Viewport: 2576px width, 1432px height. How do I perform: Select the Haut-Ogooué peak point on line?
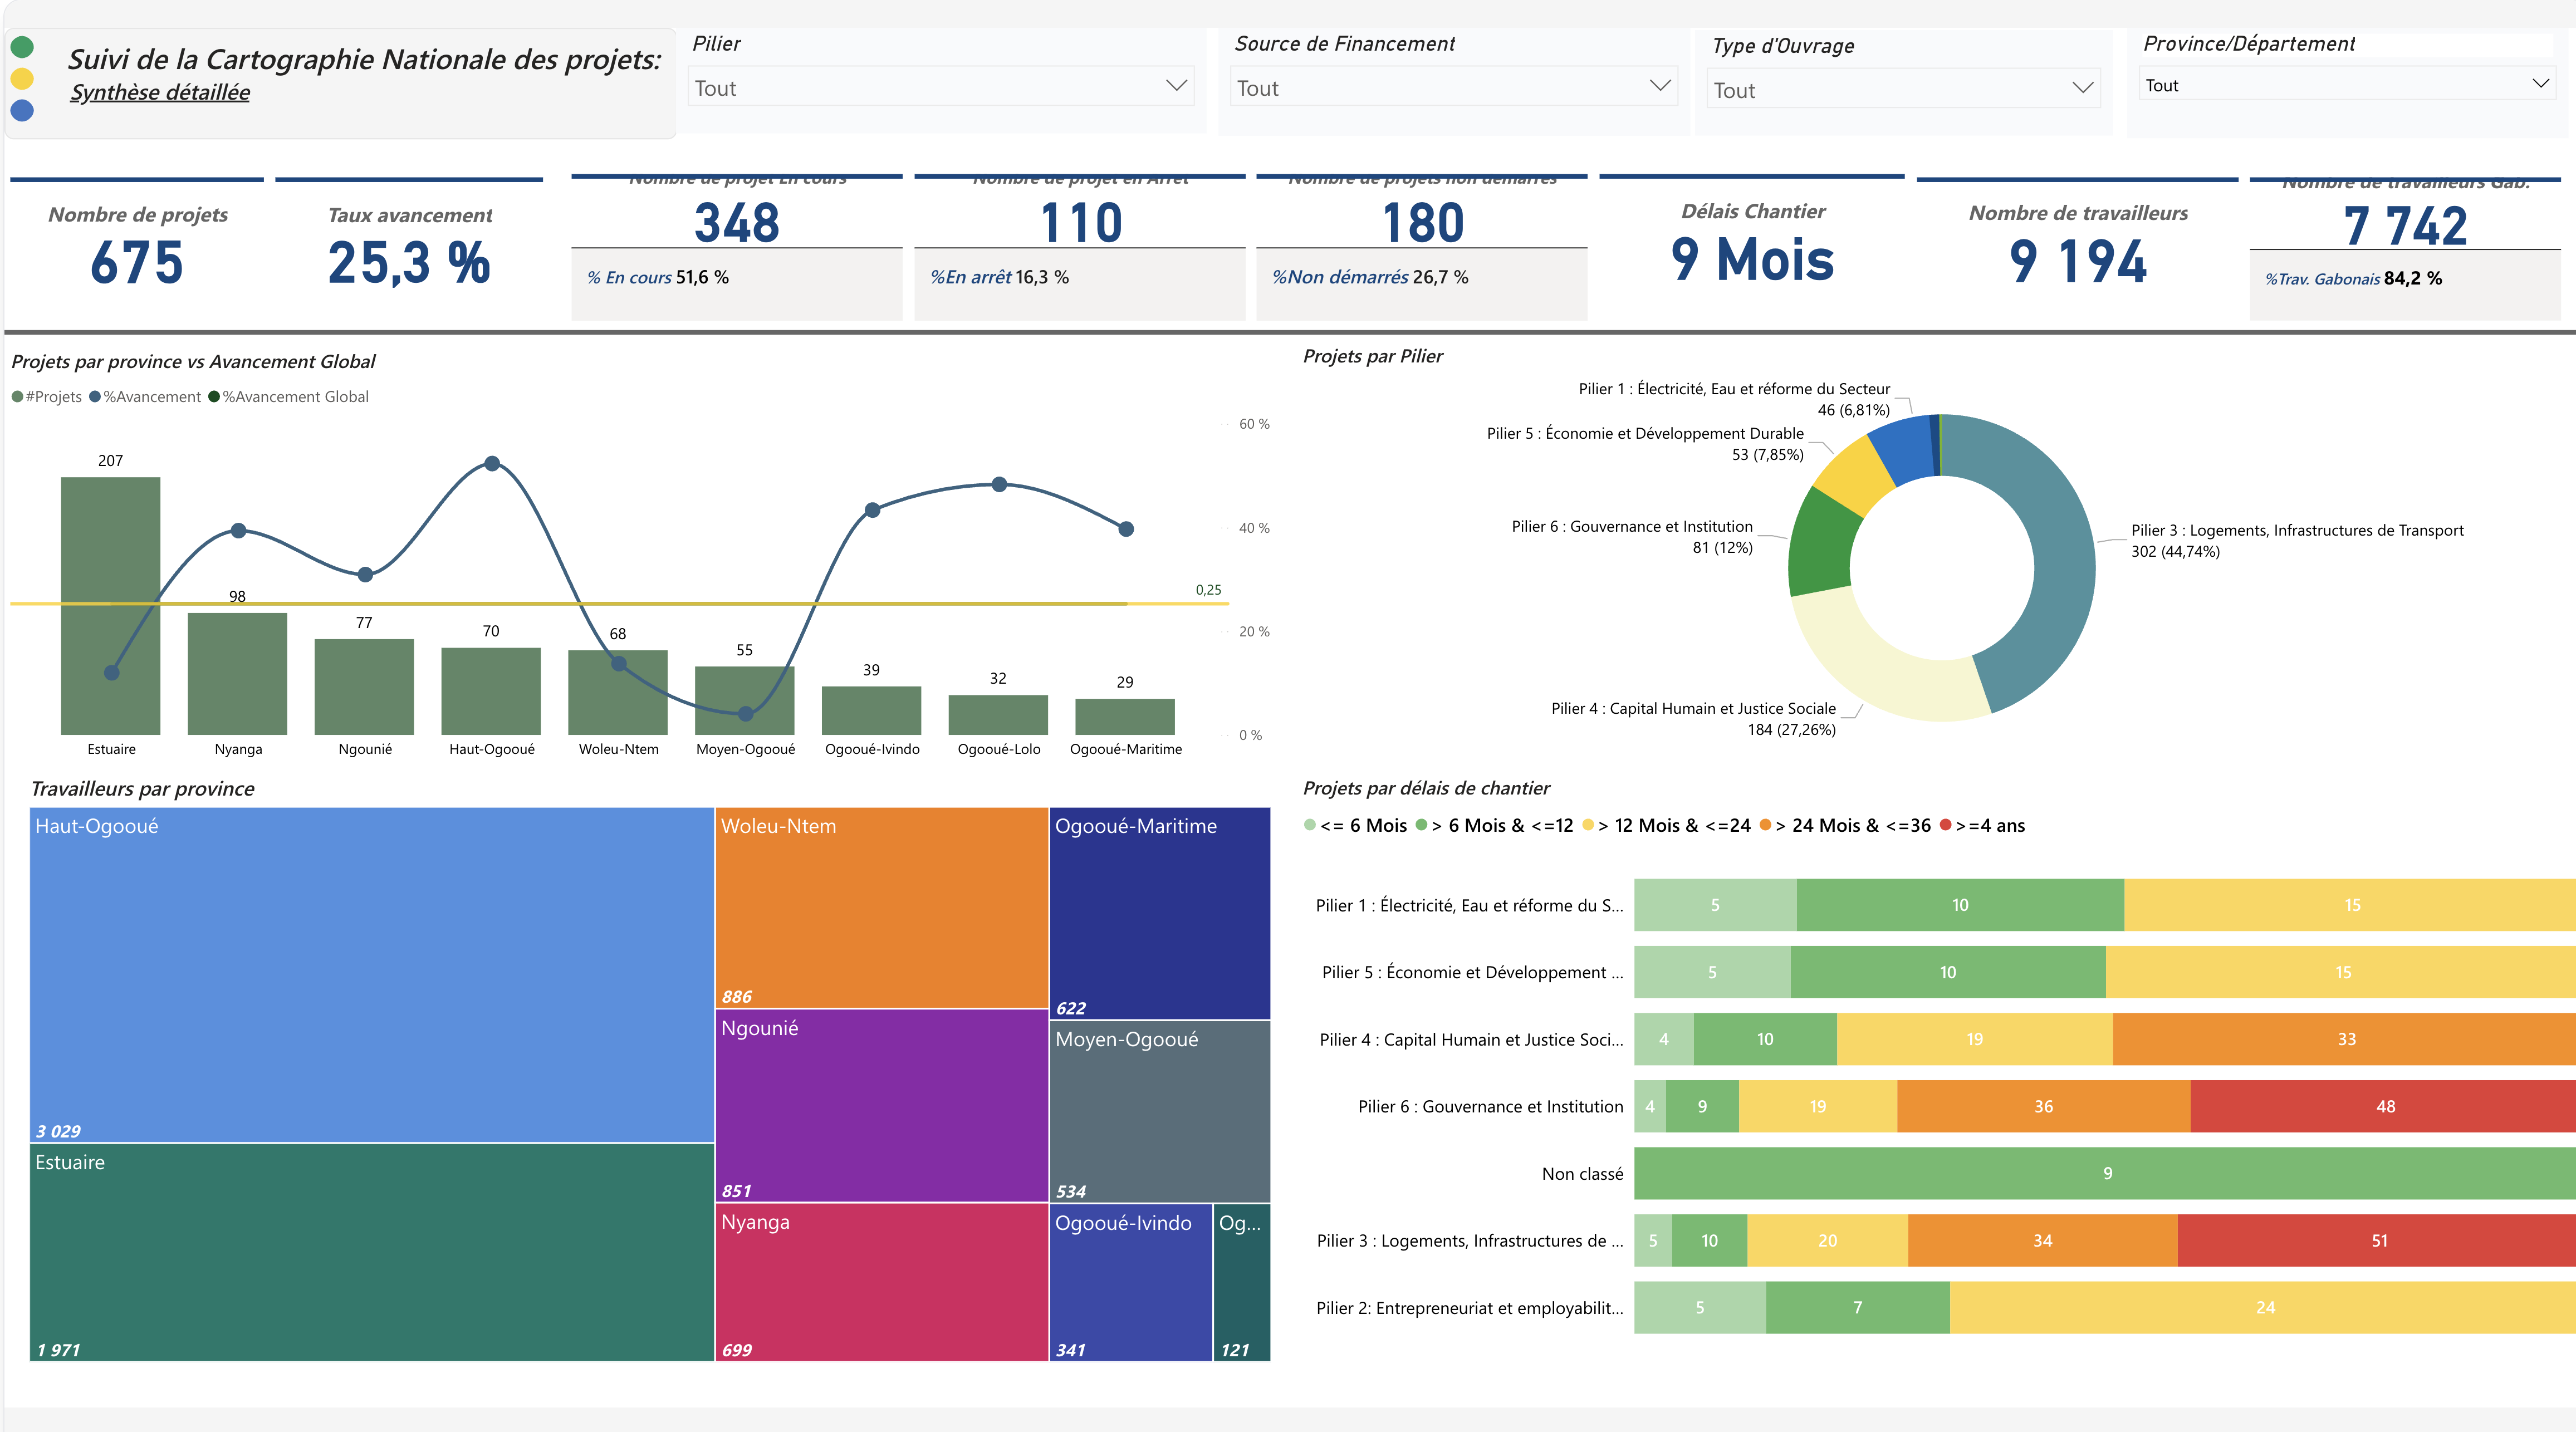[x=492, y=464]
